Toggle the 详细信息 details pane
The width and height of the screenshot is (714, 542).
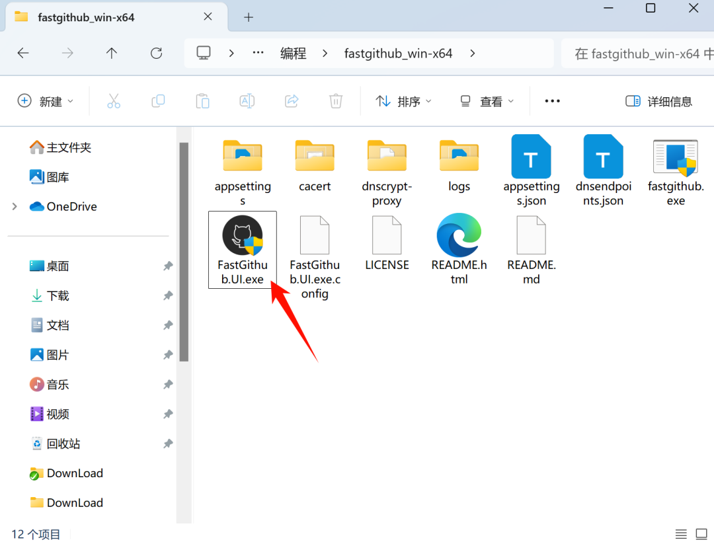pyautogui.click(x=658, y=101)
